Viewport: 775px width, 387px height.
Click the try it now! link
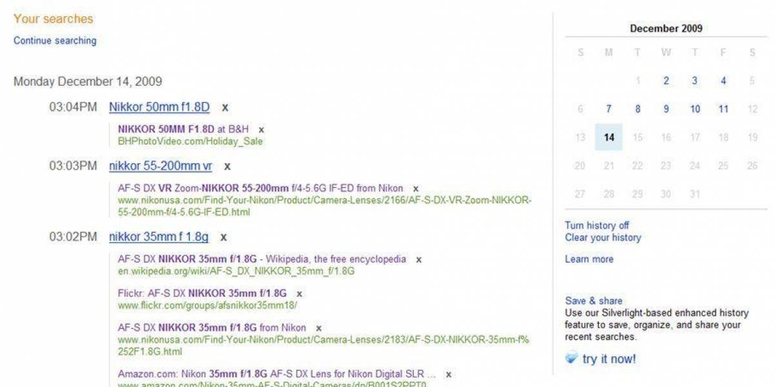pyautogui.click(x=609, y=359)
